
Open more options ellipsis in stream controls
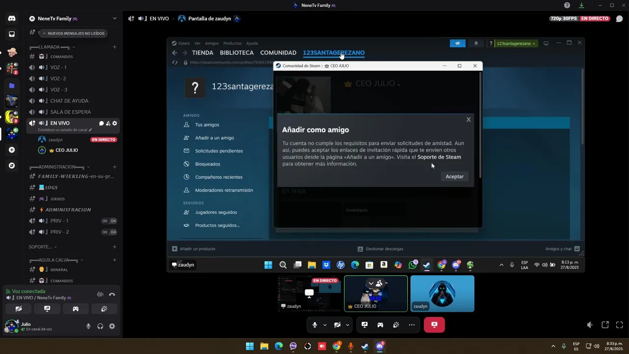pyautogui.click(x=412, y=324)
